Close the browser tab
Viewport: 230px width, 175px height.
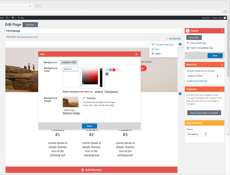coord(30,6)
